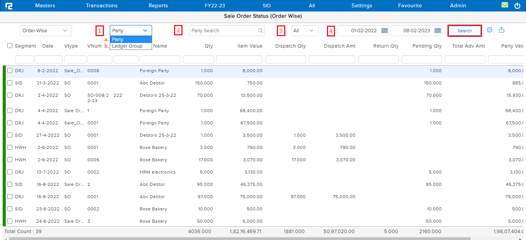526x240 pixels.
Task: Click the export/share icon top right
Action: (501, 29)
